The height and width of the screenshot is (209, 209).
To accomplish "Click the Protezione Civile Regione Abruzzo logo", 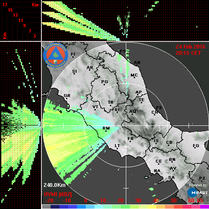I will click(x=56, y=56).
